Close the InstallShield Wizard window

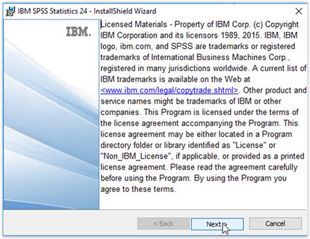299,11
